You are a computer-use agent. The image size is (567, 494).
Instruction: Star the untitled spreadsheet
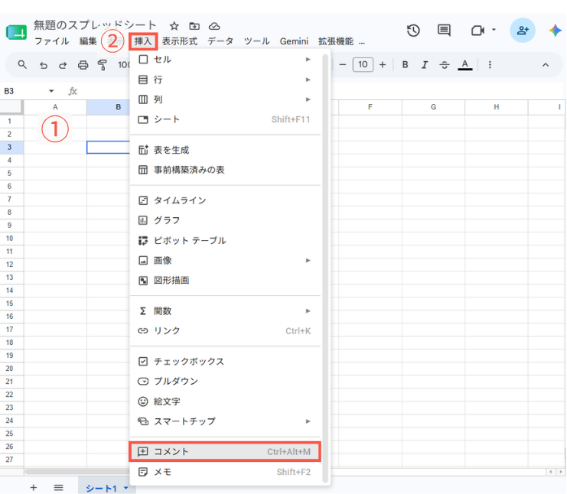174,26
